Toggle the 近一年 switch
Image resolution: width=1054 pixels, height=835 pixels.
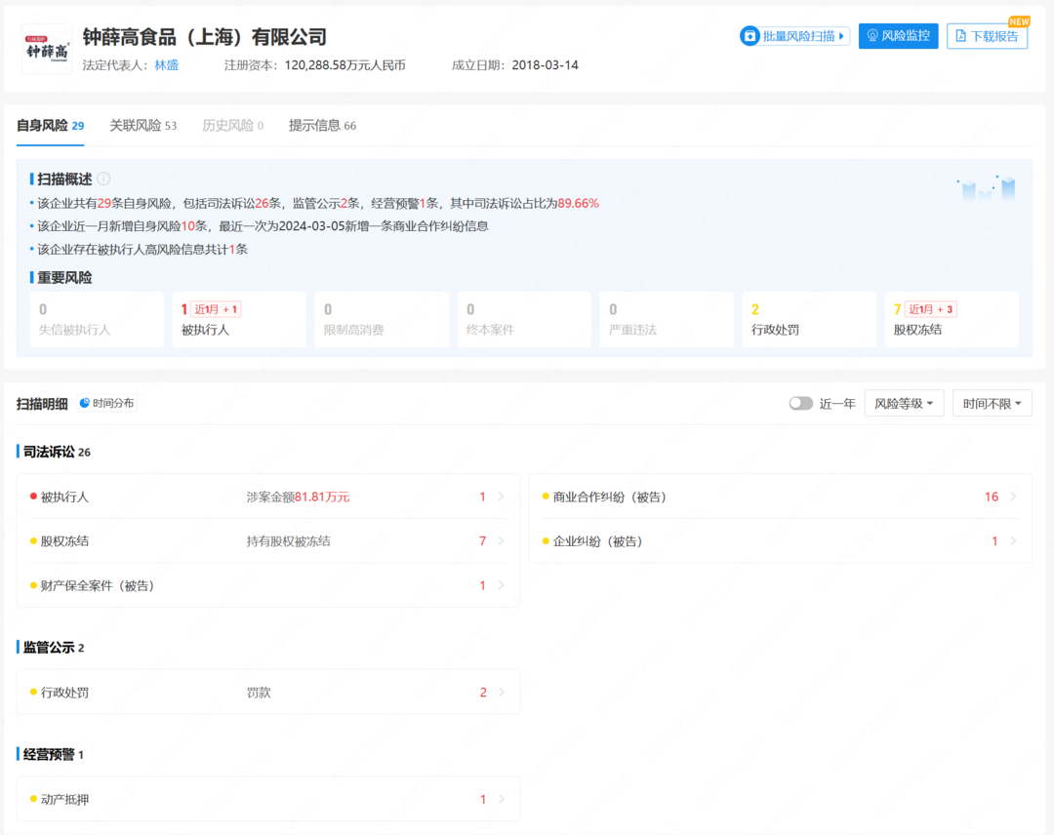(800, 403)
